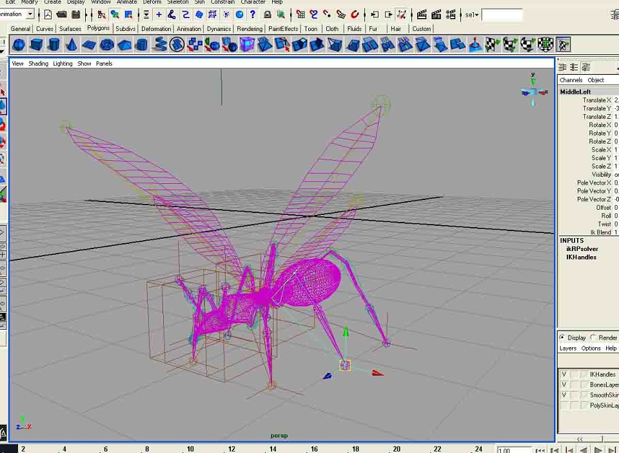619x453 pixels.
Task: Toggle display type box of IKHandles layer
Action: [x=575, y=374]
